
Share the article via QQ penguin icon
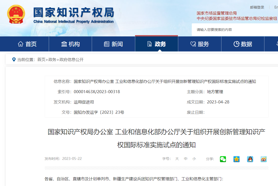pos(250,159)
